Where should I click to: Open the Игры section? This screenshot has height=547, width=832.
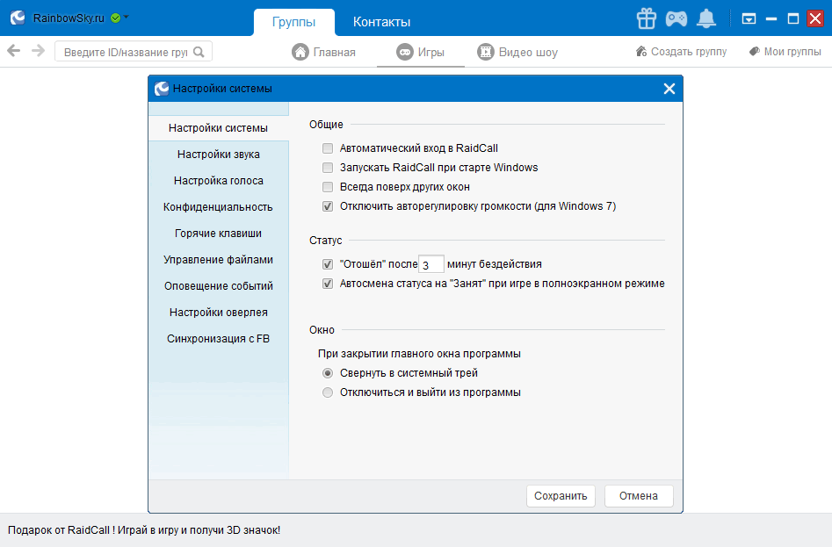click(420, 52)
